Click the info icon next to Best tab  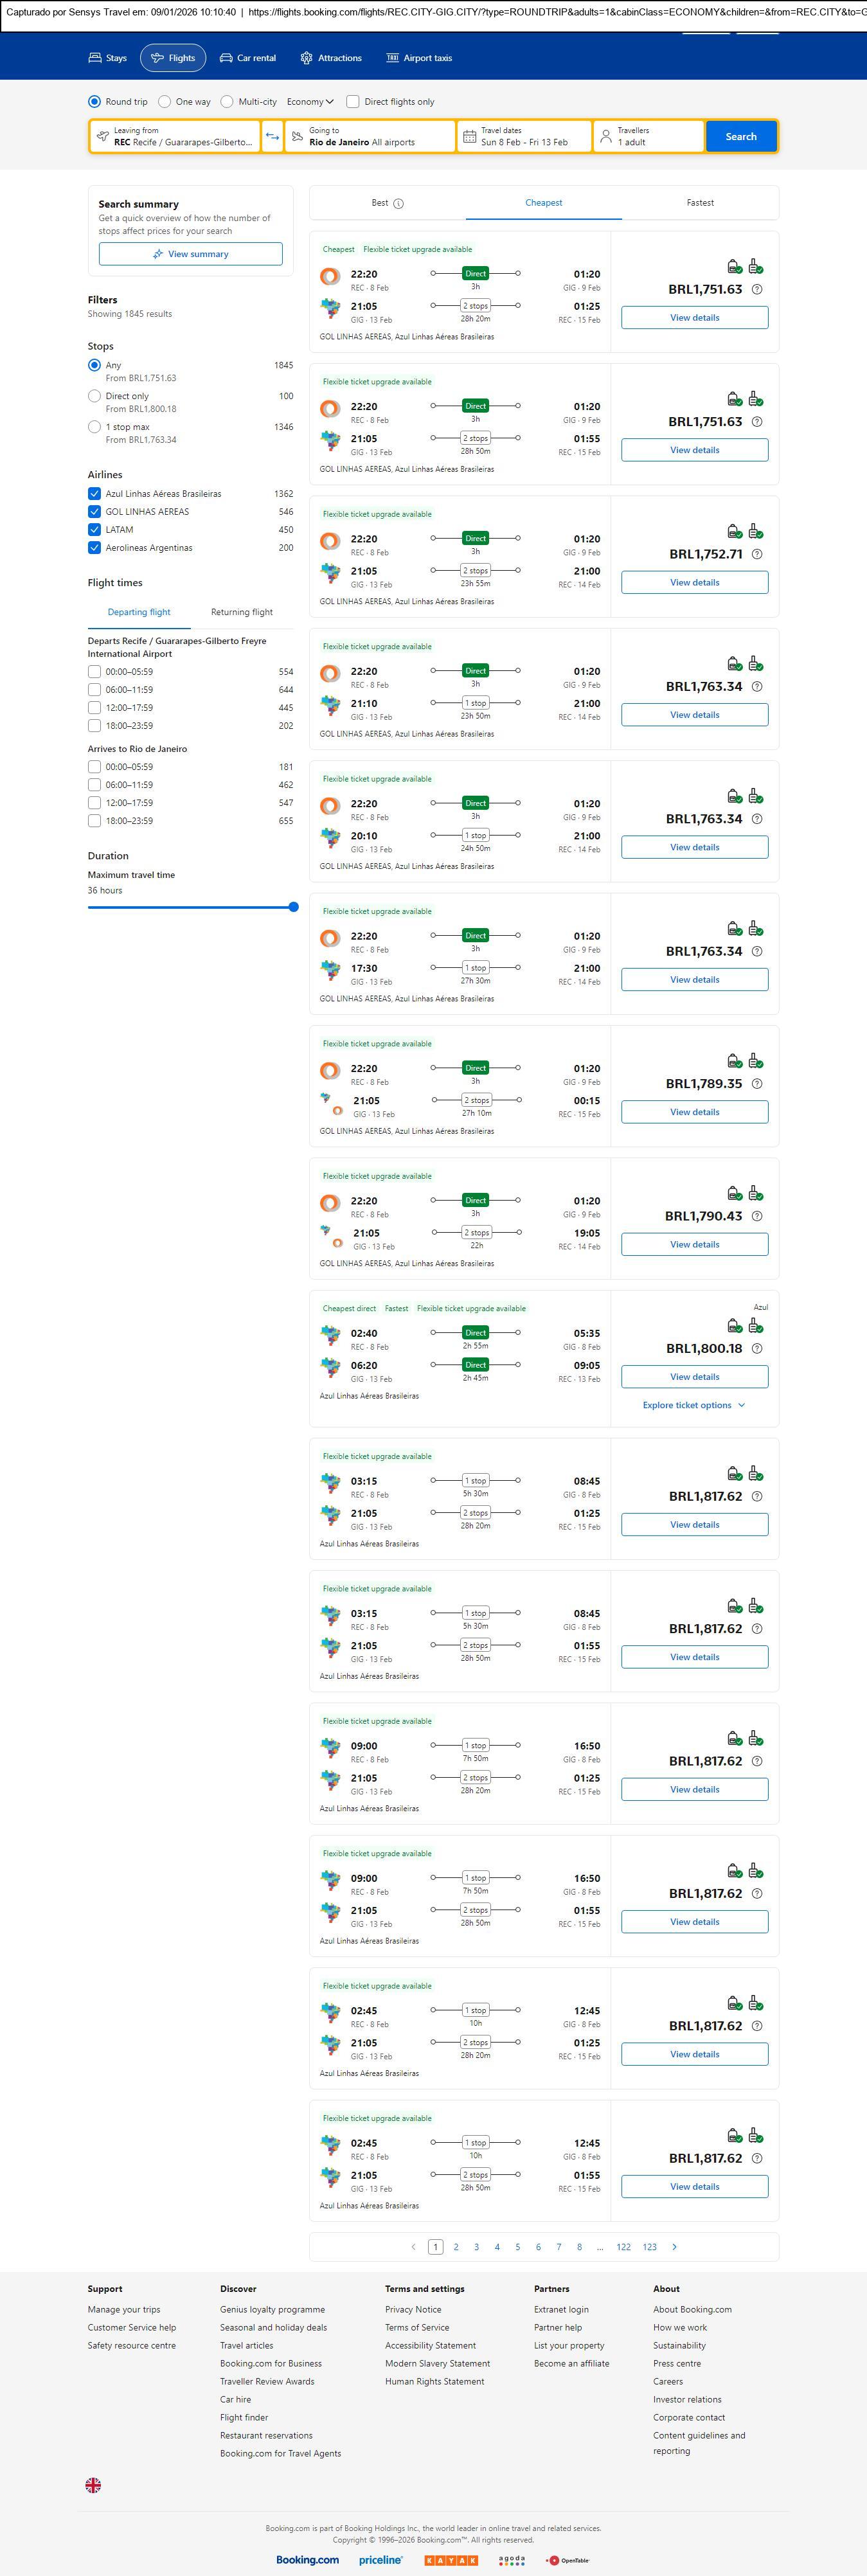click(399, 203)
